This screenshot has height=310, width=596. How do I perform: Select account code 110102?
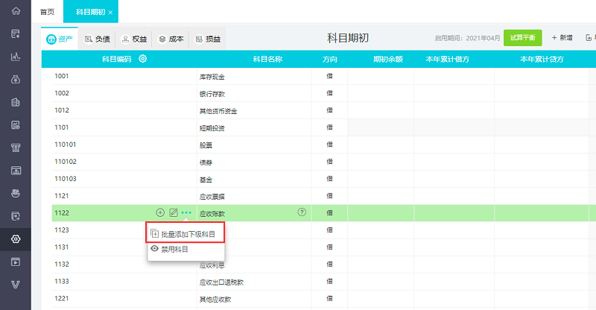pos(66,162)
